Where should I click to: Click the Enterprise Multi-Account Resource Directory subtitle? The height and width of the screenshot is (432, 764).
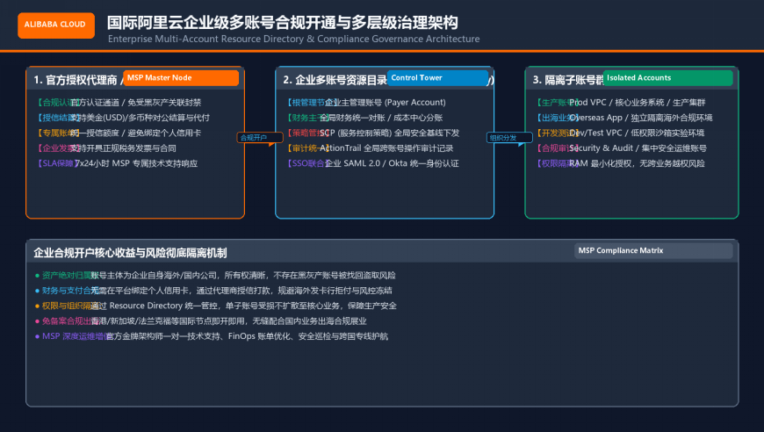click(294, 39)
